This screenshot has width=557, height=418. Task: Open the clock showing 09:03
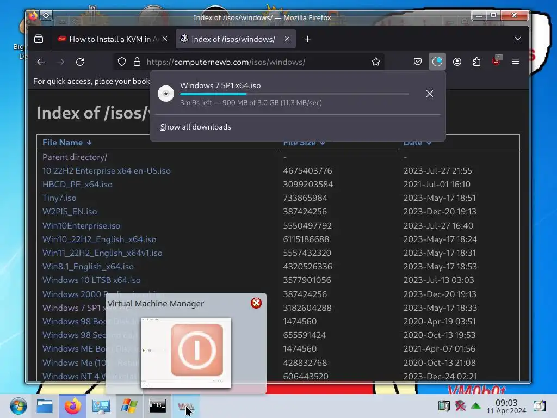506,406
